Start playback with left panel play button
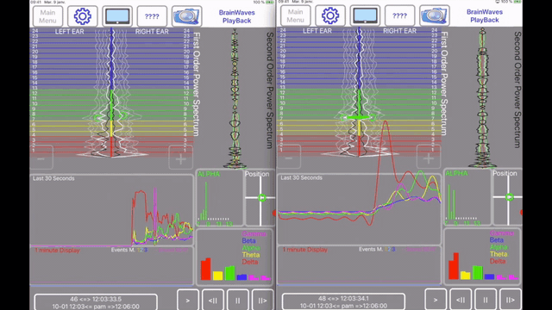This screenshot has height=310, width=552. click(x=188, y=301)
